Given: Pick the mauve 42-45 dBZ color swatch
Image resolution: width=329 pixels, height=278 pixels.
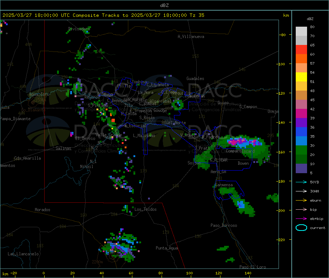Looking at the screenshot, I should 301,104.
